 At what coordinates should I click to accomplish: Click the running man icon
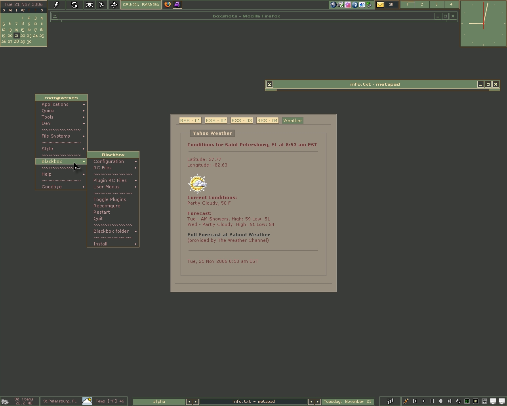pos(102,5)
